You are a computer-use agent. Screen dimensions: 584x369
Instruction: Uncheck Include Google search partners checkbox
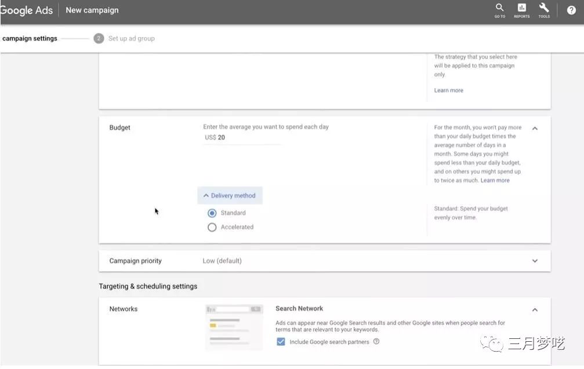[x=281, y=342]
